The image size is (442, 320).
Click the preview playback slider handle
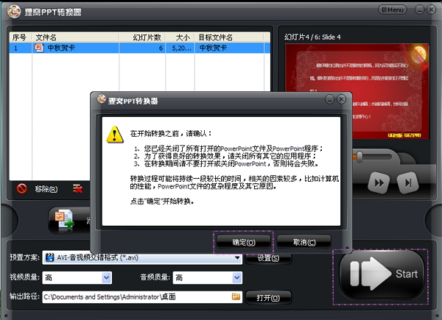click(x=359, y=157)
